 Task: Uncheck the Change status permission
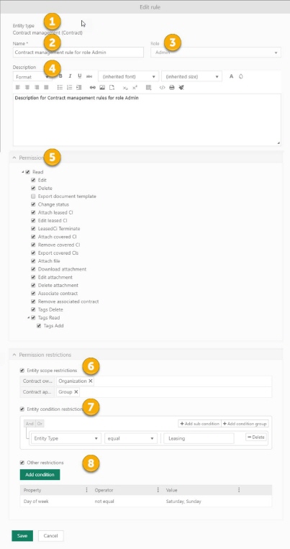point(33,204)
